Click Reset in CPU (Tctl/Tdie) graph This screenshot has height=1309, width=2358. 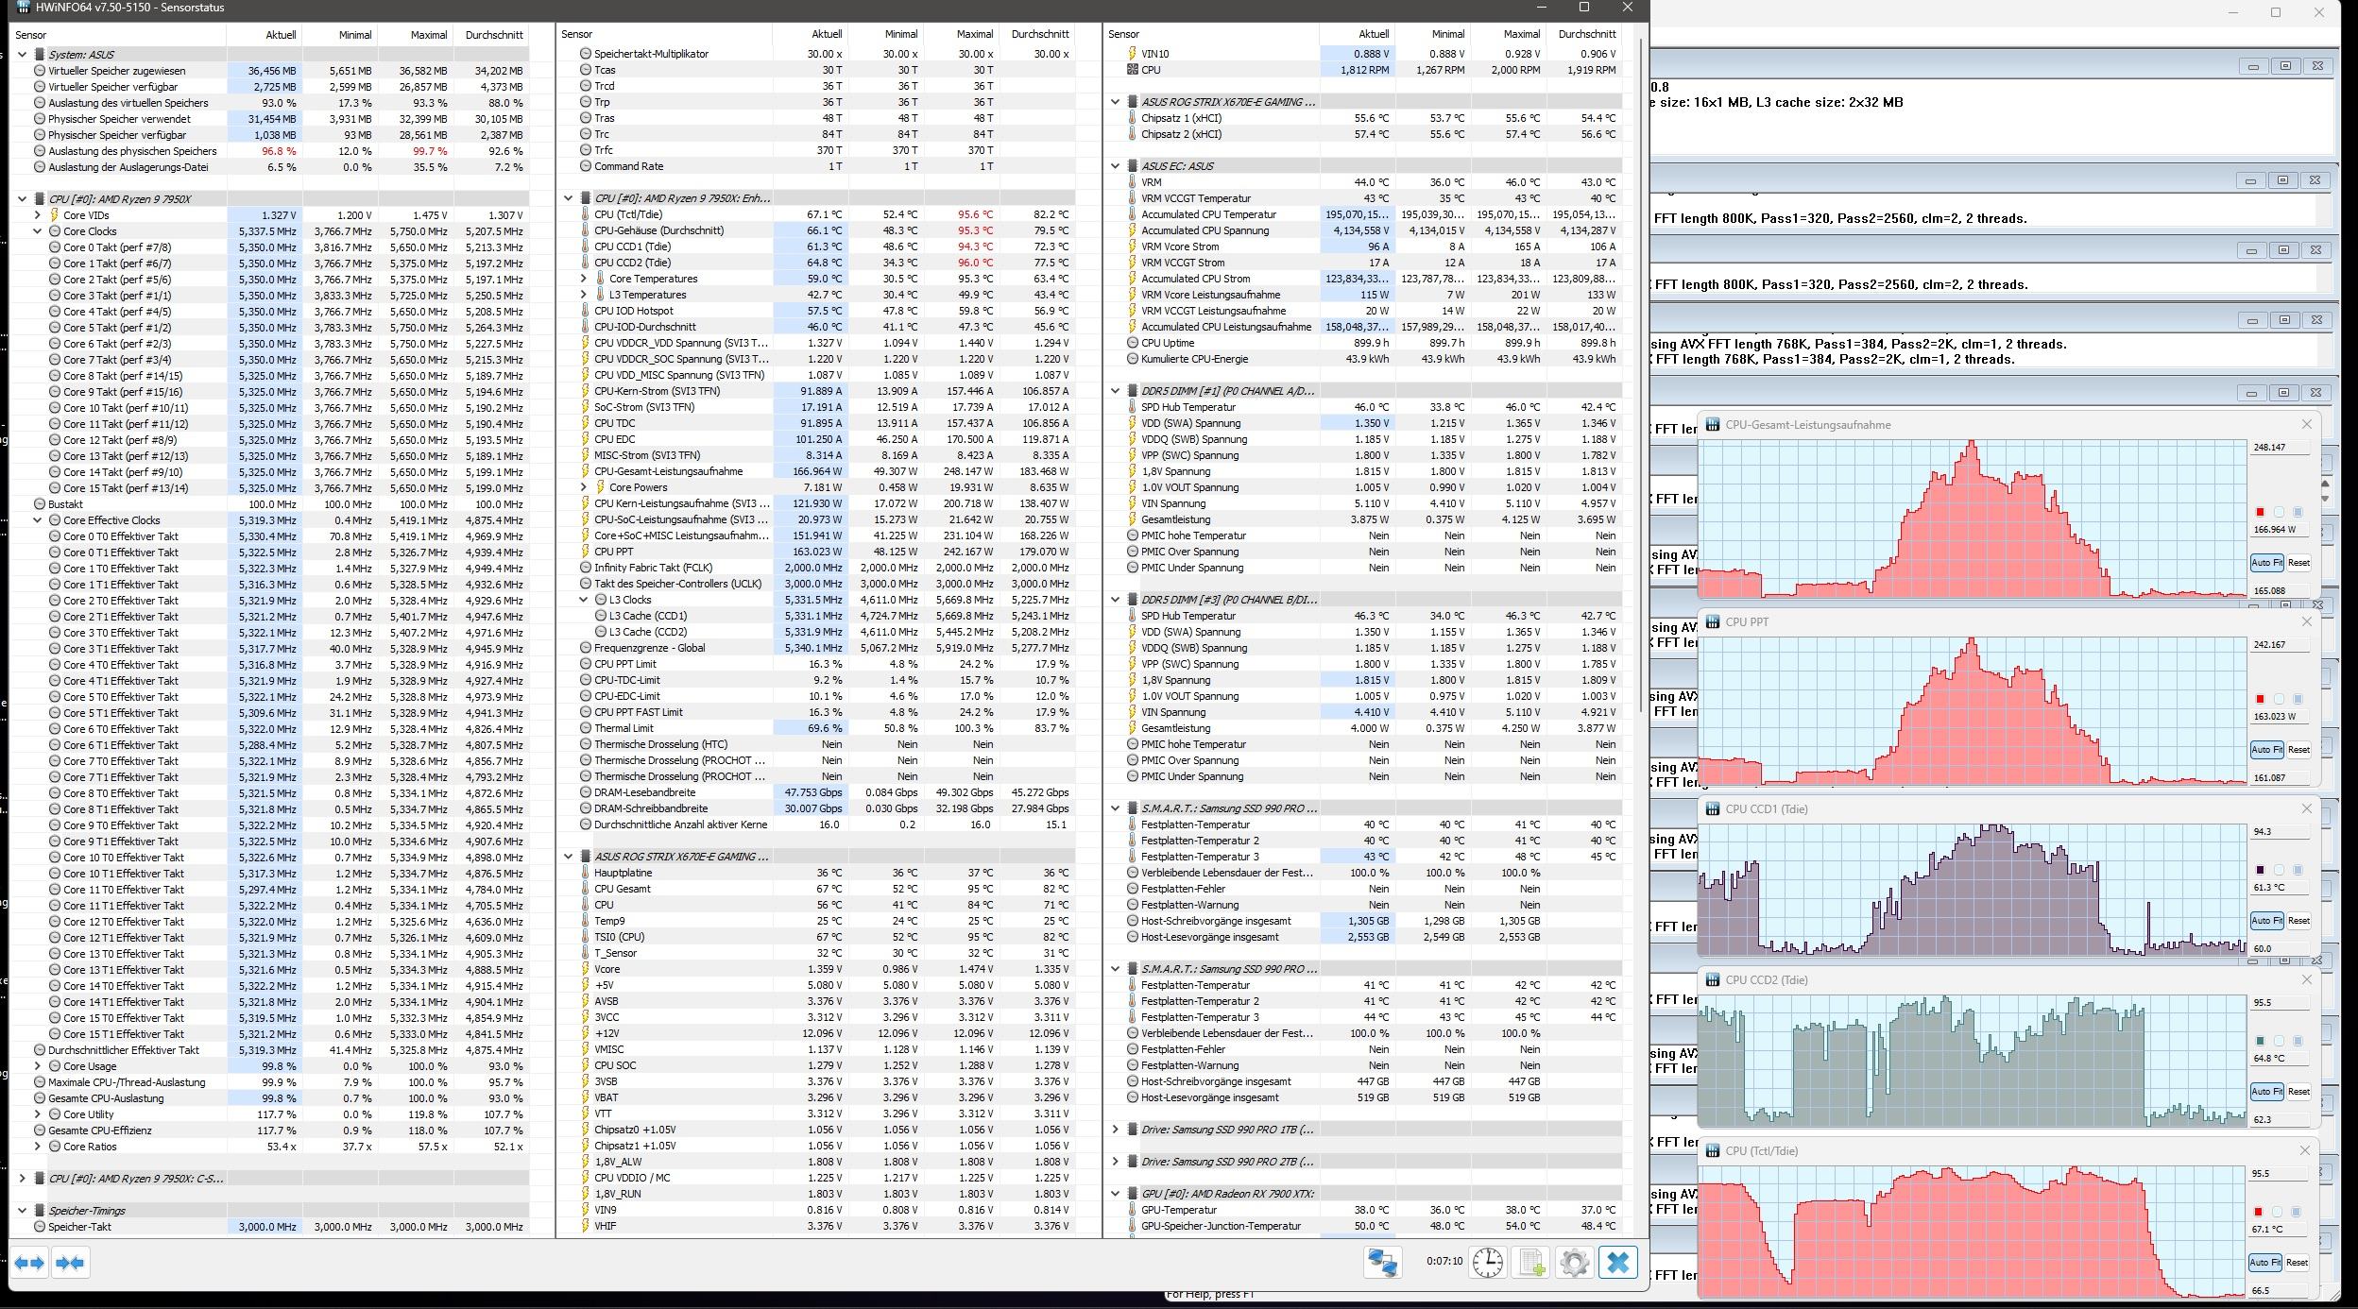2297,1263
